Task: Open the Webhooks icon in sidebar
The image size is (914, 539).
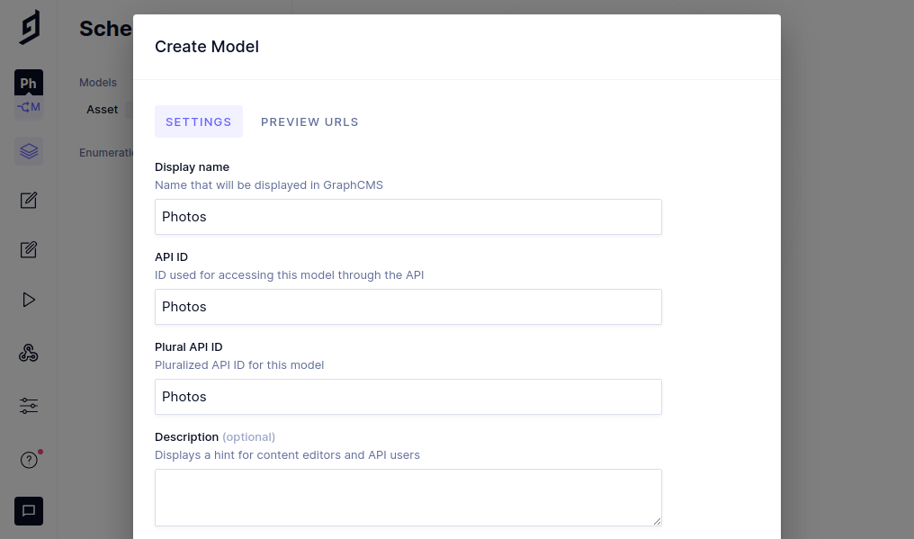Action: point(29,353)
